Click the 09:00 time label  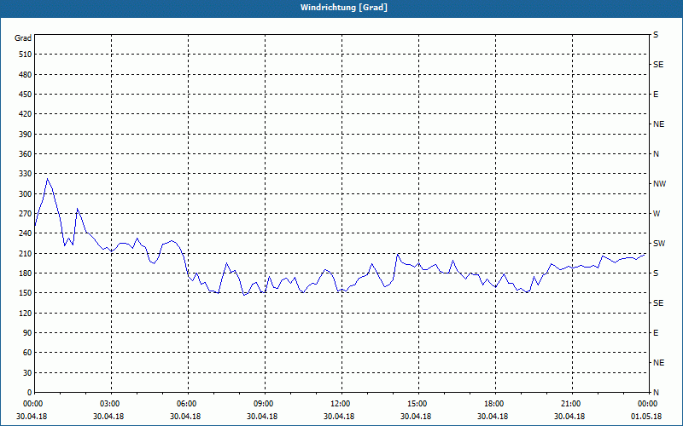[x=265, y=404]
